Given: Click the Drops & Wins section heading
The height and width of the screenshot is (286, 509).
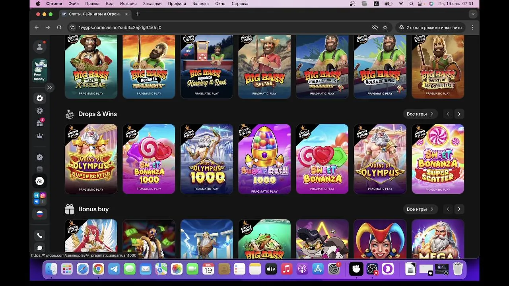Looking at the screenshot, I should [x=97, y=114].
